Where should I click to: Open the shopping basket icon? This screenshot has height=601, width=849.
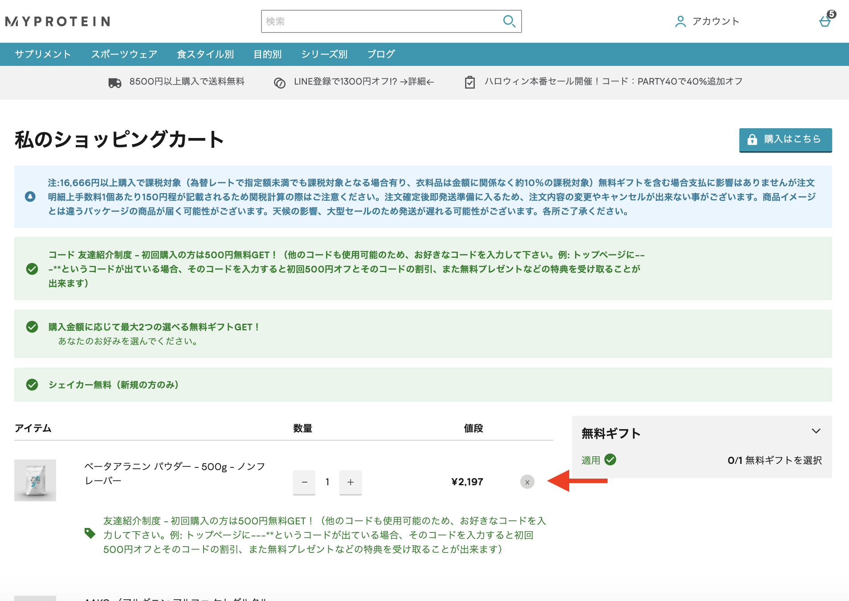pos(825,21)
